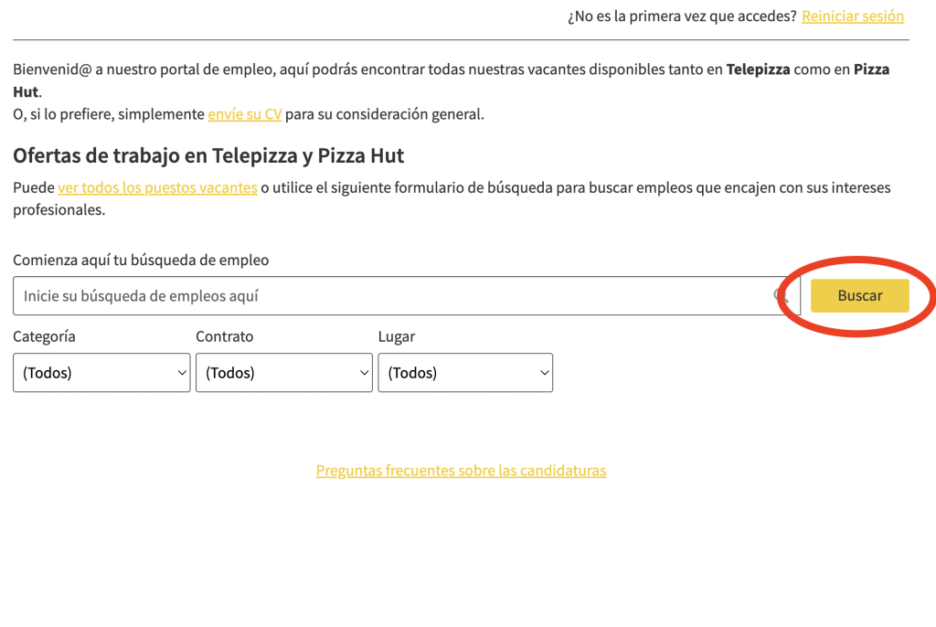Open the Categoría dropdown
Screen dimensions: 936x627
[x=101, y=372]
